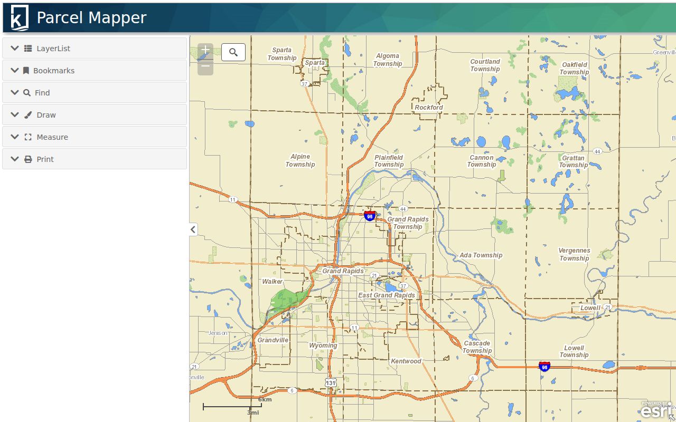Click the Rockford label on the map
676x422 pixels.
tap(429, 108)
